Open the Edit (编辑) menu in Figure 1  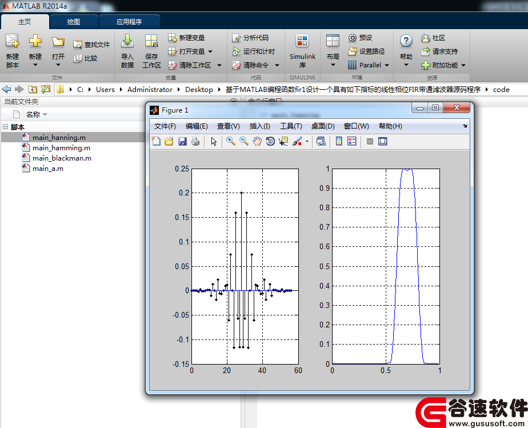click(x=197, y=126)
